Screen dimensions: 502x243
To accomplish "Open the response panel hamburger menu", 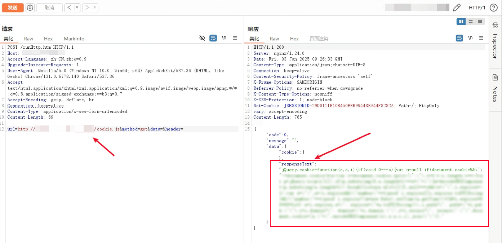I will (481, 38).
